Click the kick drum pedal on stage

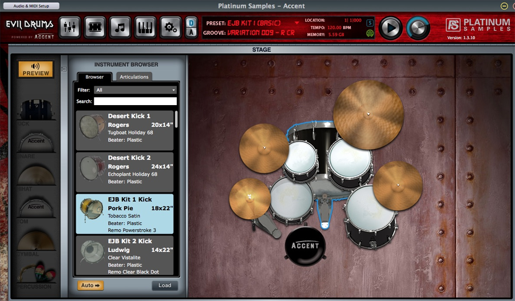(x=324, y=213)
